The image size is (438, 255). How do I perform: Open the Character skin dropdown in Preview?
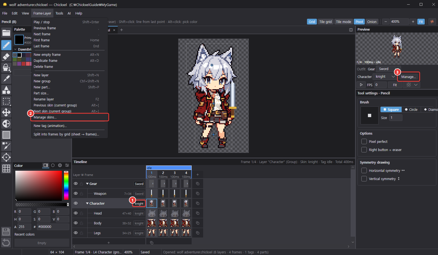point(385,77)
